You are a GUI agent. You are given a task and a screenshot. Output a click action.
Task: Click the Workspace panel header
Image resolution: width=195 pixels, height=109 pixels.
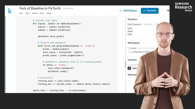pyautogui.click(x=133, y=43)
